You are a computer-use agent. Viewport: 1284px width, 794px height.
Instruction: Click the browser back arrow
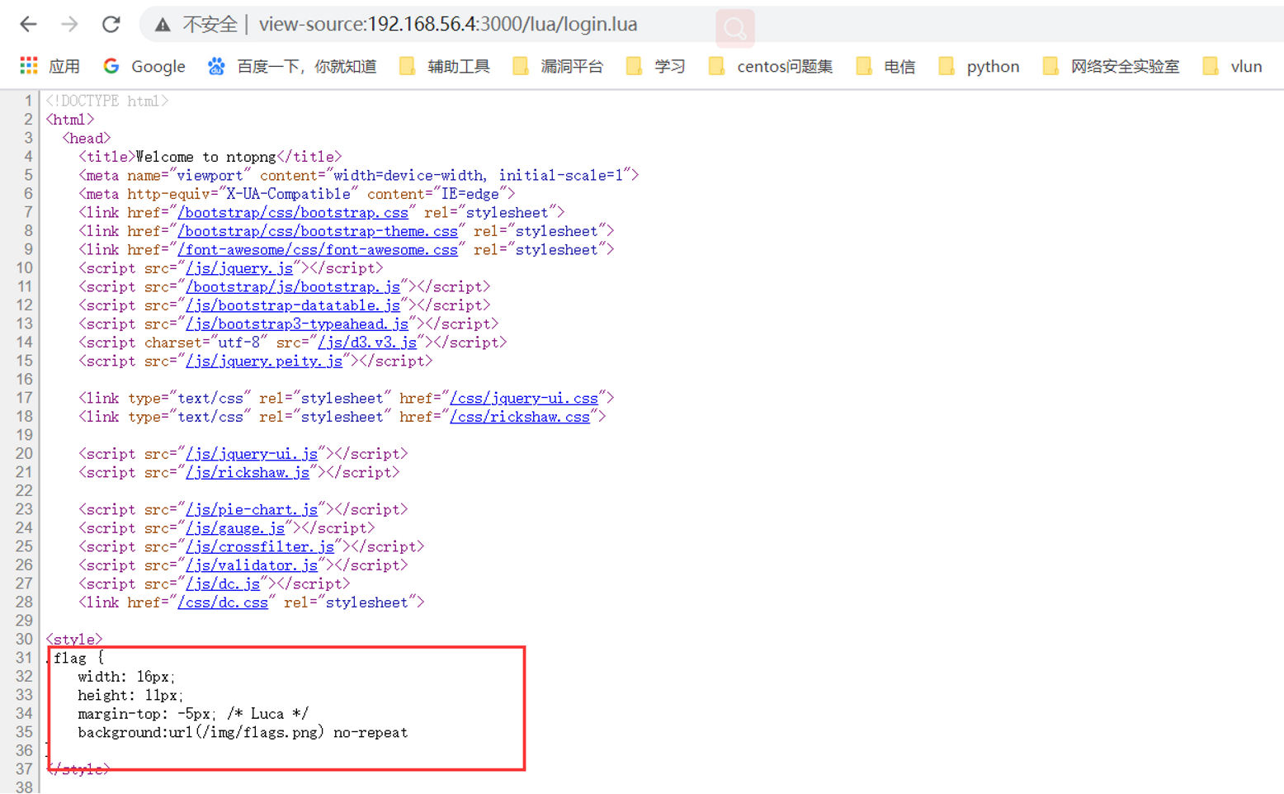(x=28, y=25)
